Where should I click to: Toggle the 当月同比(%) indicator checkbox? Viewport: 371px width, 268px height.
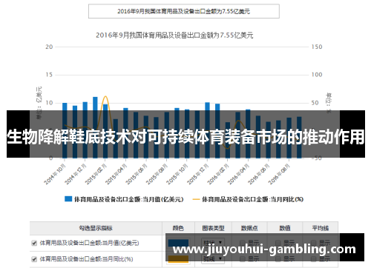click(34, 259)
